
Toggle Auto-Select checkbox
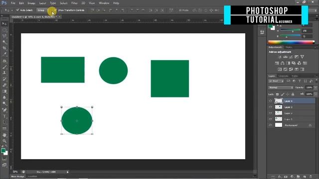coord(18,10)
